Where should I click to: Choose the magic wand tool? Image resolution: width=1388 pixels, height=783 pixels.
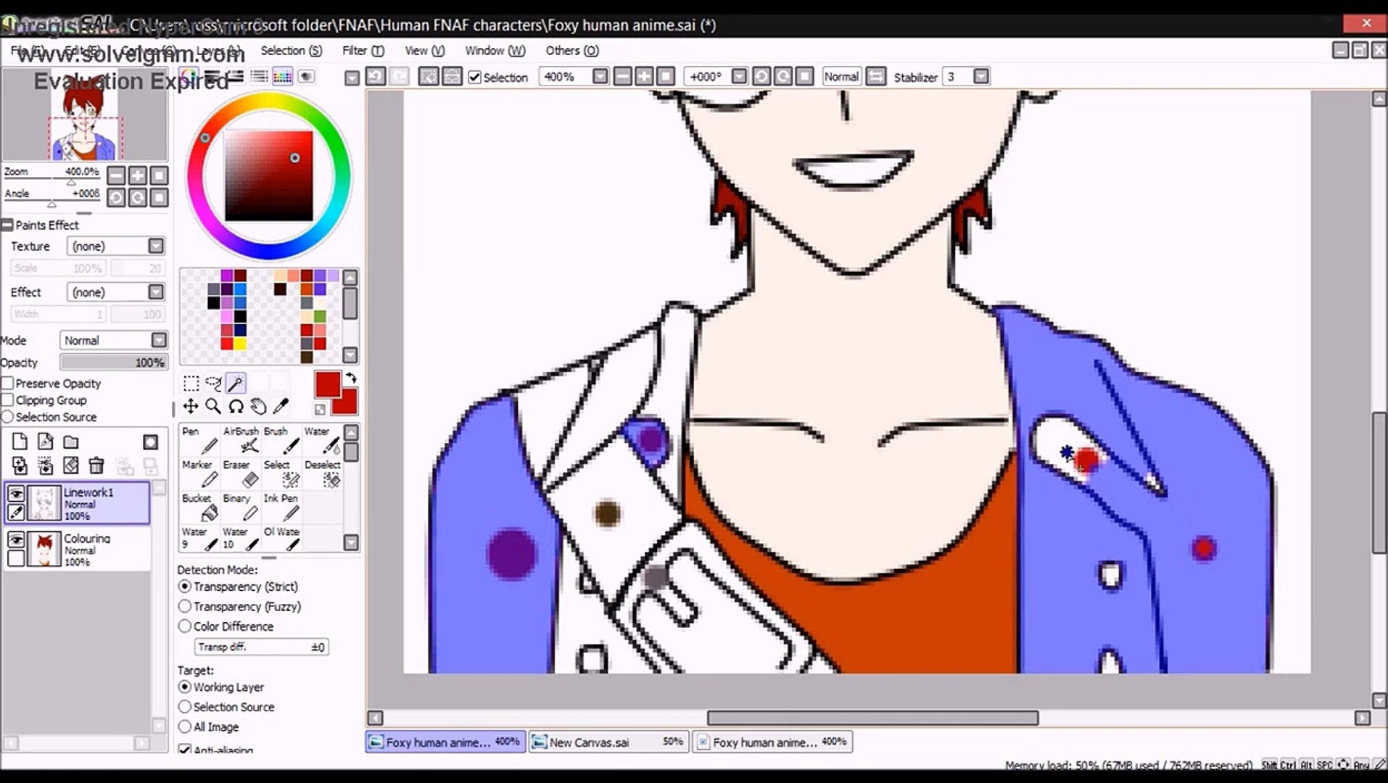(x=236, y=384)
